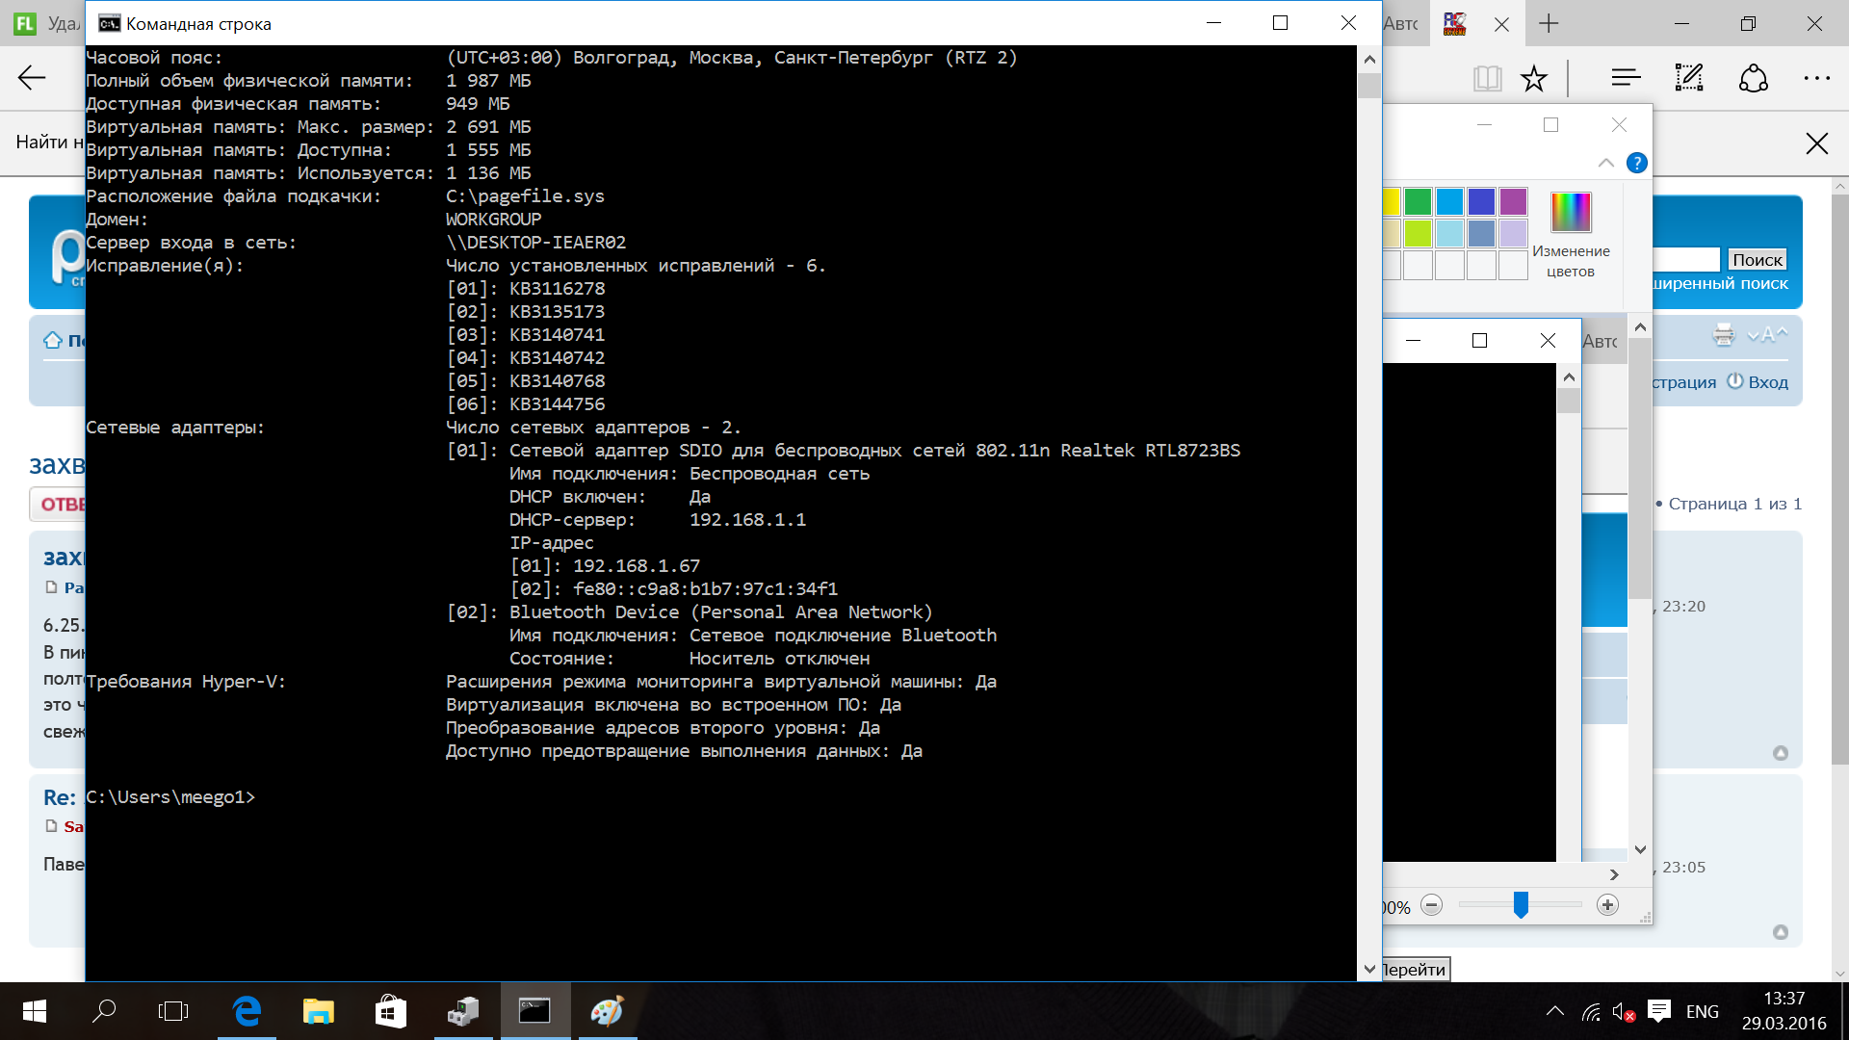Image resolution: width=1849 pixels, height=1040 pixels.
Task: Click the Перейти button on forum
Action: click(x=1415, y=970)
